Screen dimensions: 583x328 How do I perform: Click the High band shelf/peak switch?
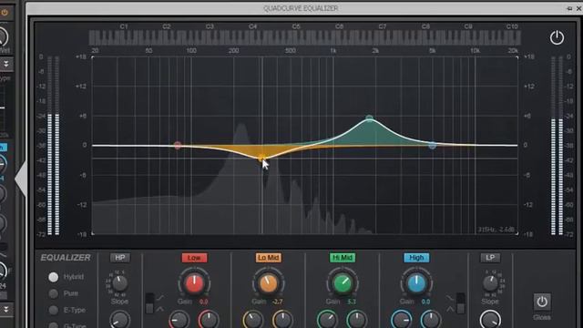click(460, 303)
